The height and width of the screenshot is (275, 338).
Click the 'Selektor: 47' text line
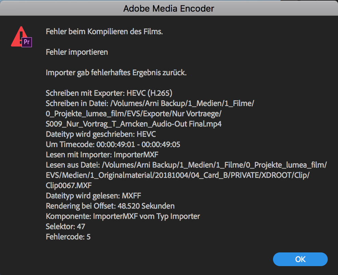coord(66,226)
